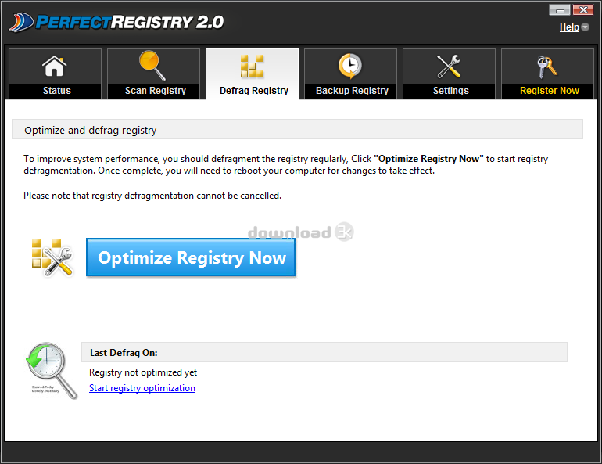The height and width of the screenshot is (464, 602).
Task: Click the 'Optimize and defrag registry' heading
Action: tap(91, 130)
